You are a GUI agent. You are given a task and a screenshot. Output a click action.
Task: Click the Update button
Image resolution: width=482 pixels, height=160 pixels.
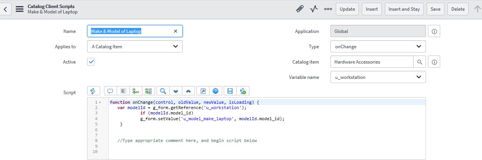pyautogui.click(x=347, y=9)
